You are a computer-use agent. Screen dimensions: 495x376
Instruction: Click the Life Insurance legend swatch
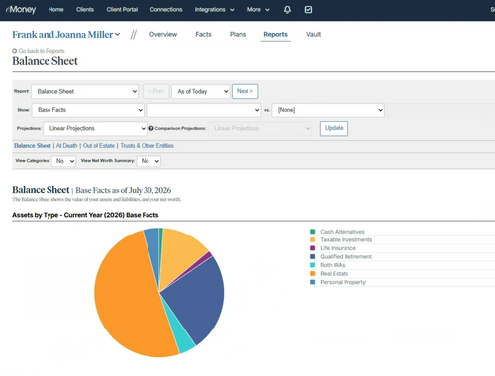[x=312, y=248]
